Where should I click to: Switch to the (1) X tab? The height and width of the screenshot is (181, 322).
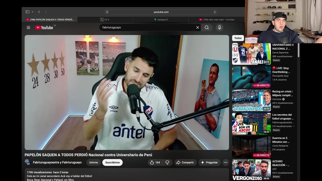105,19
